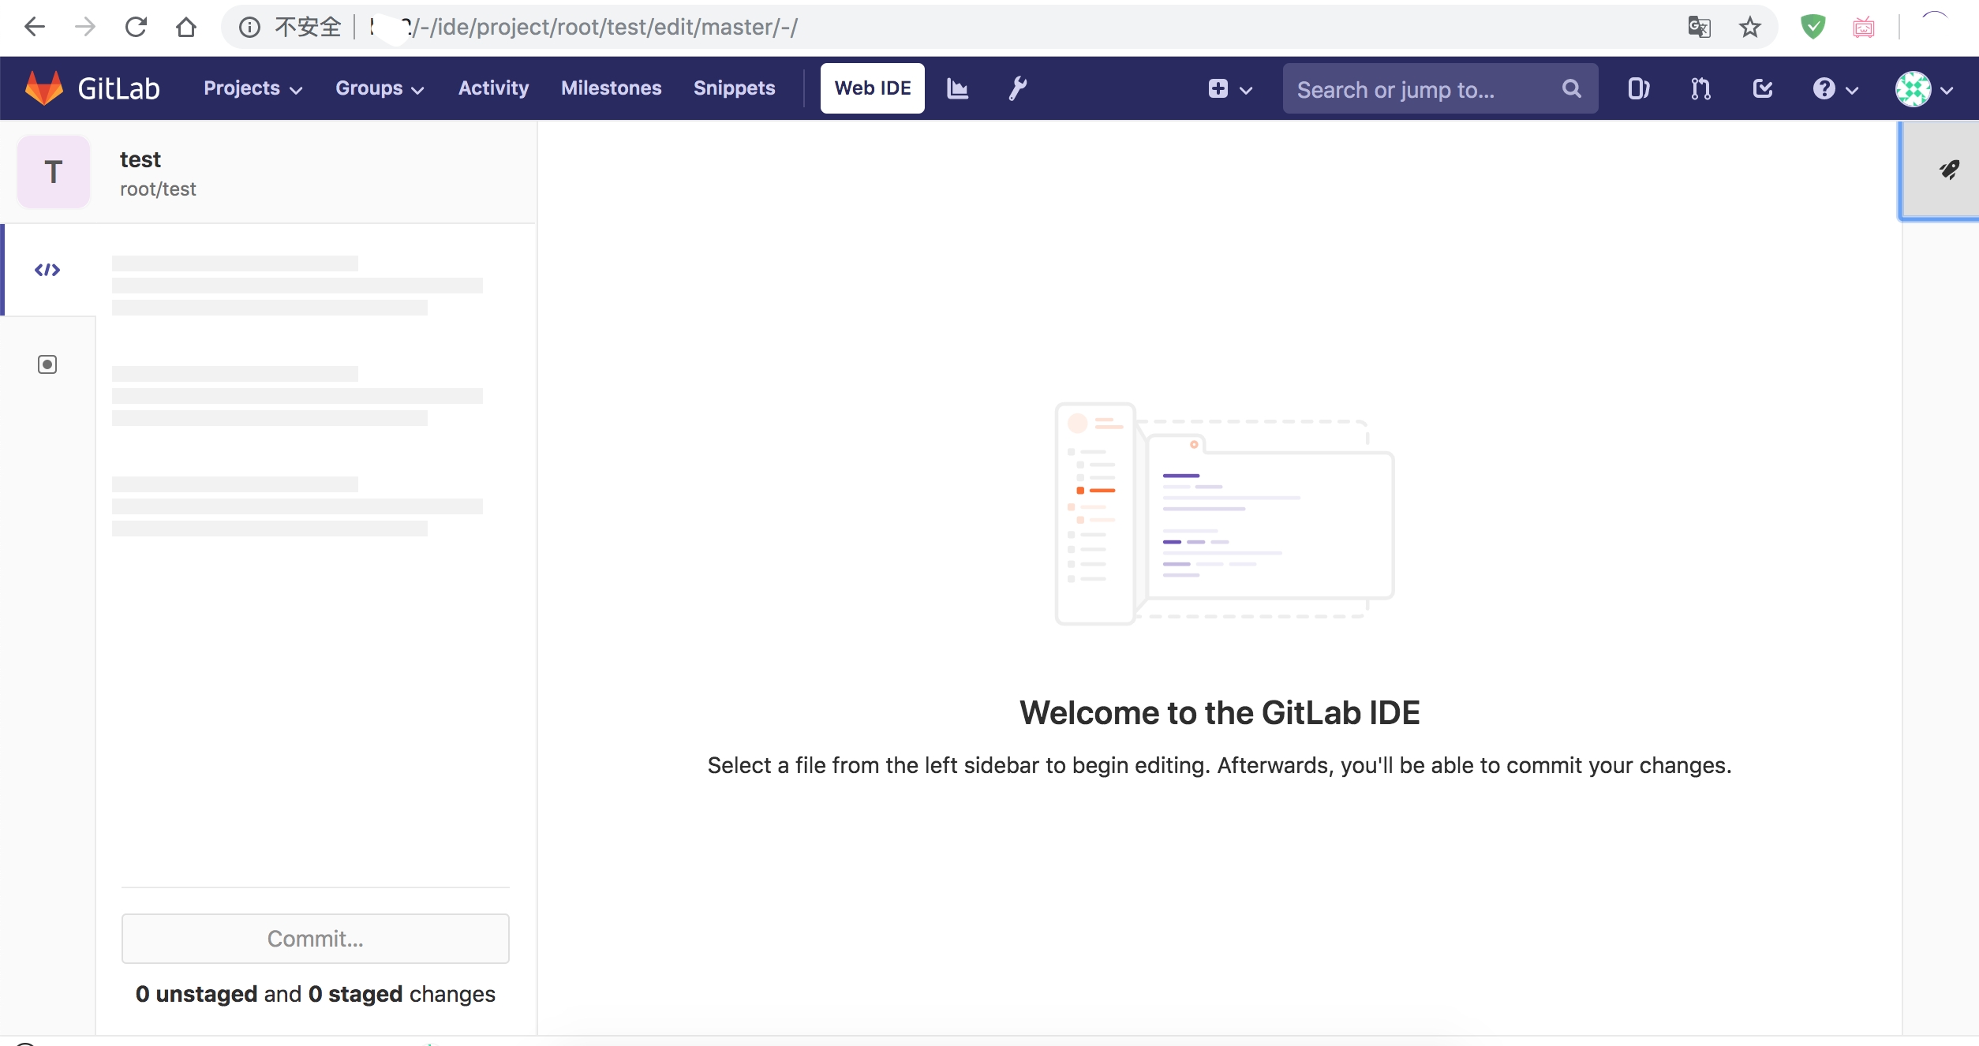The width and height of the screenshot is (1979, 1046).
Task: Open the review panel icon in left sidebar
Action: pos(47,364)
